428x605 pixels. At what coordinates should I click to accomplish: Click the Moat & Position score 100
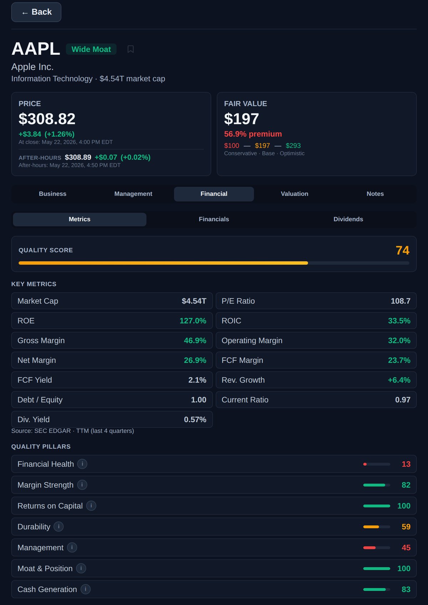click(404, 569)
